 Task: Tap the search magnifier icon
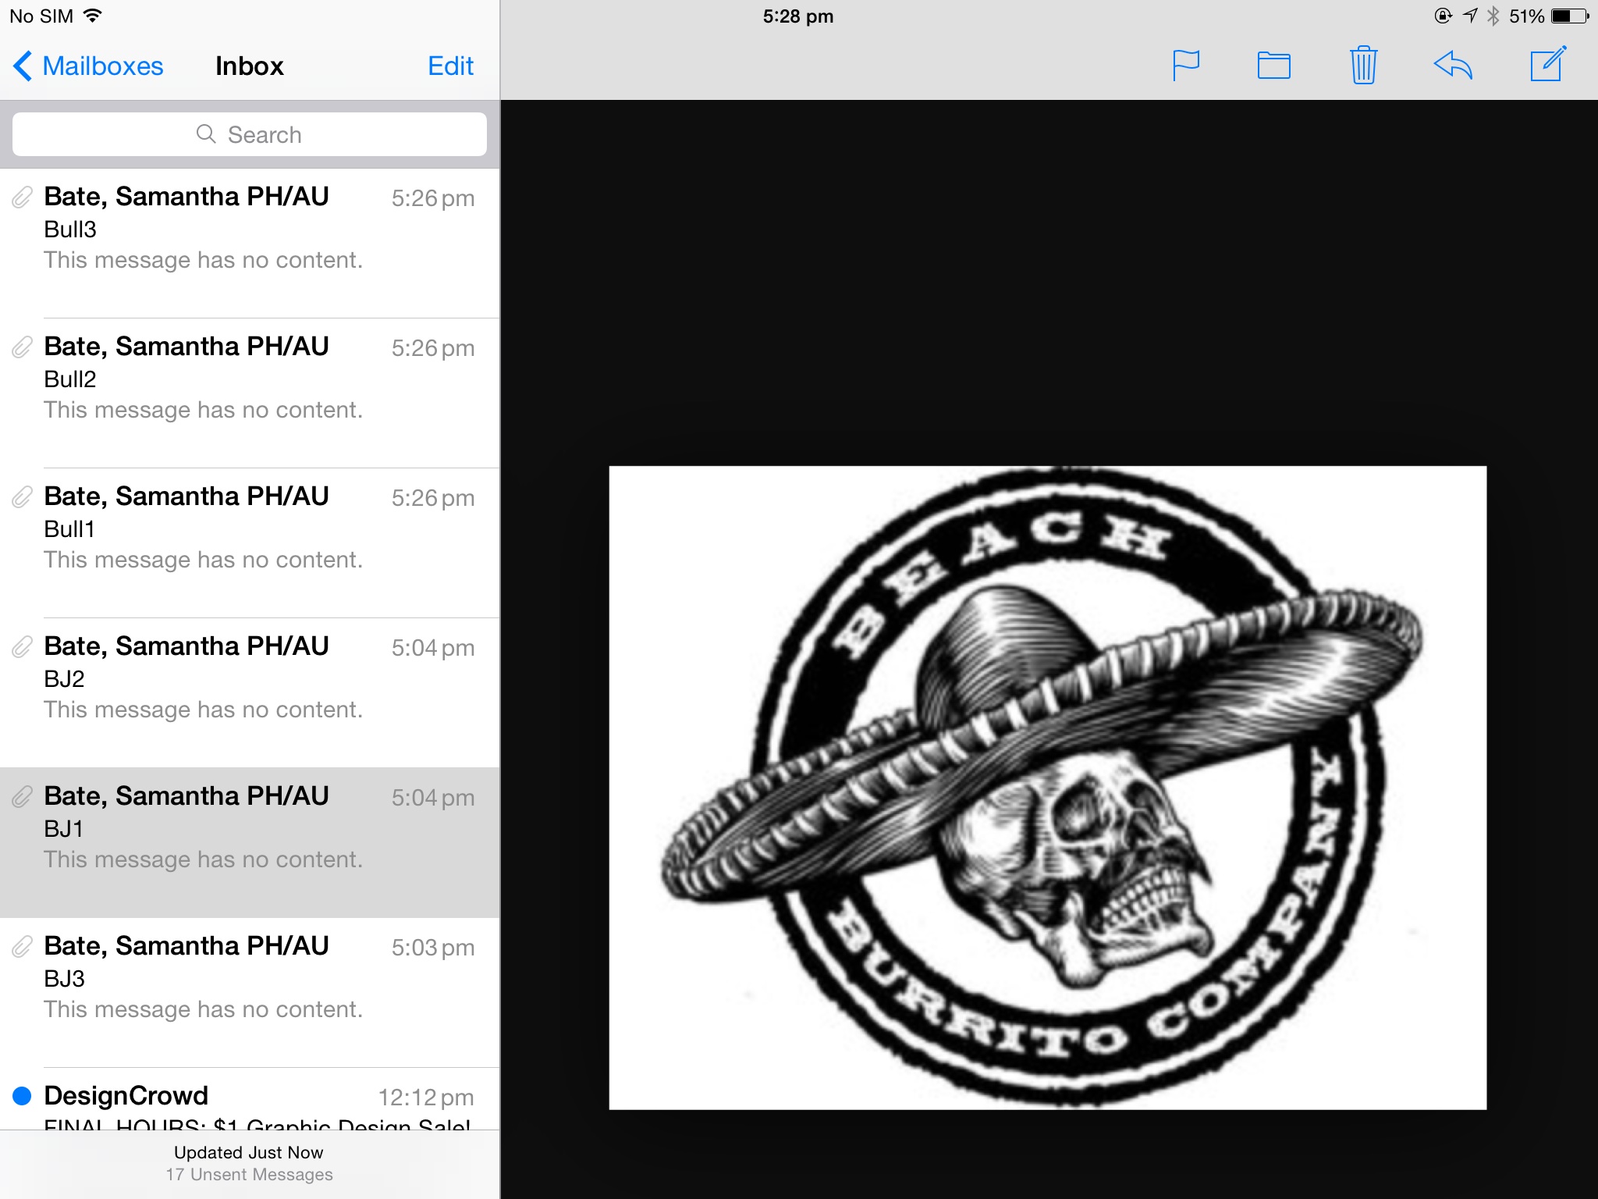205,134
